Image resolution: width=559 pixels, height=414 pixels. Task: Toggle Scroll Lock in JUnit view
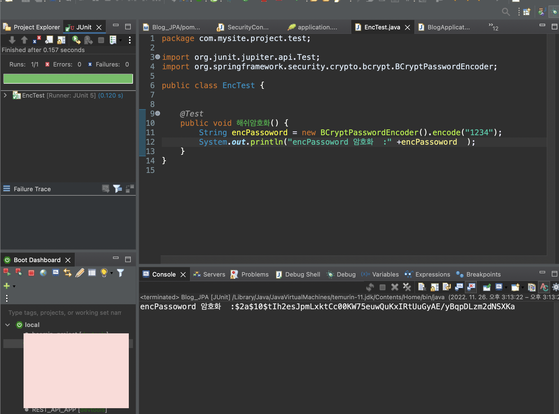61,40
